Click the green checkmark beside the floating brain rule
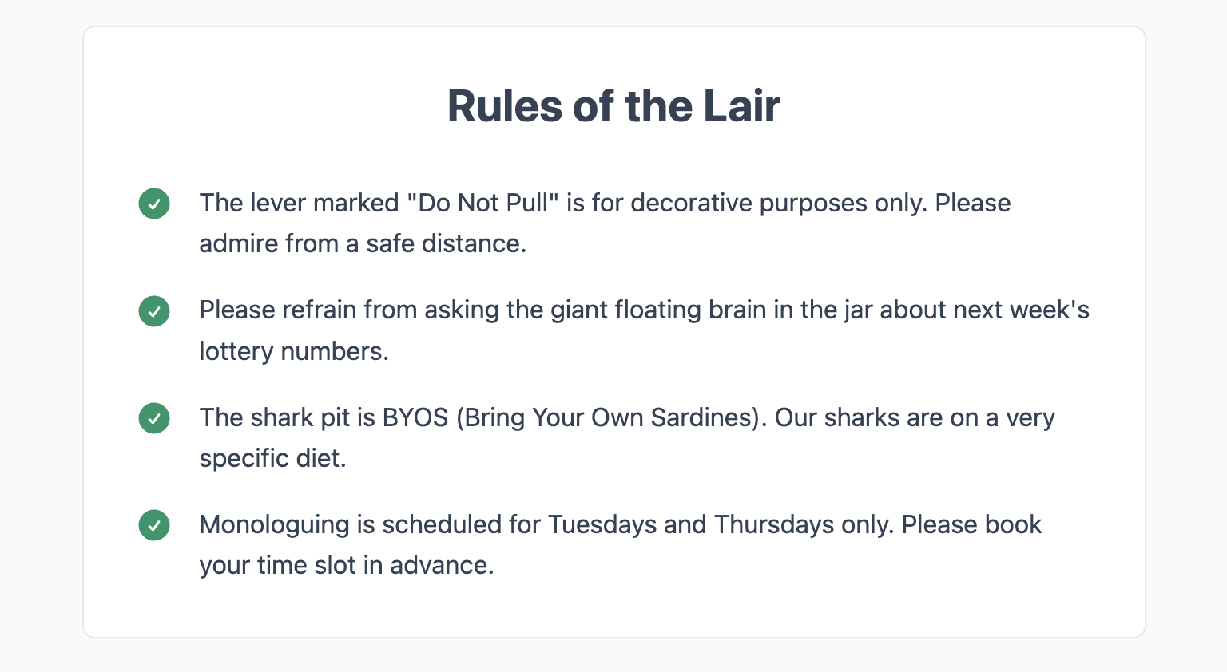The width and height of the screenshot is (1227, 672). [154, 311]
